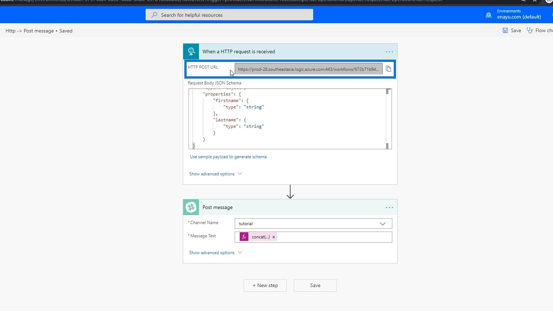This screenshot has width=553, height=311.
Task: Open the Channel Name dropdown
Action: click(x=382, y=224)
